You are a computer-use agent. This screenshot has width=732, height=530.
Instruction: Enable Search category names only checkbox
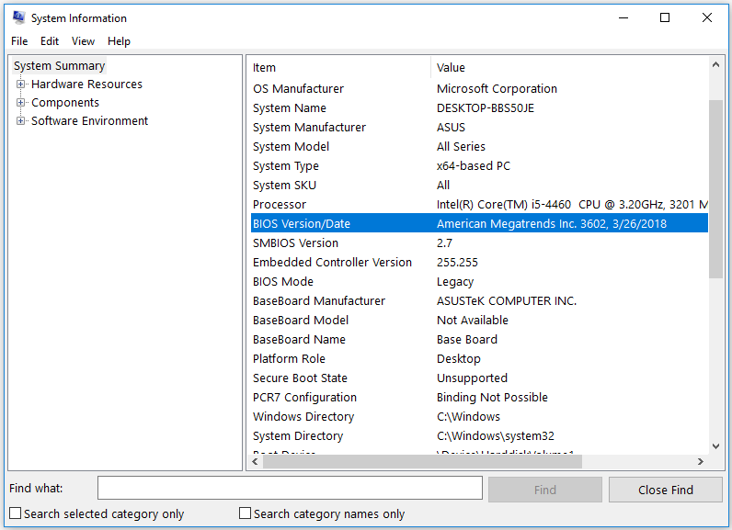coord(245,513)
